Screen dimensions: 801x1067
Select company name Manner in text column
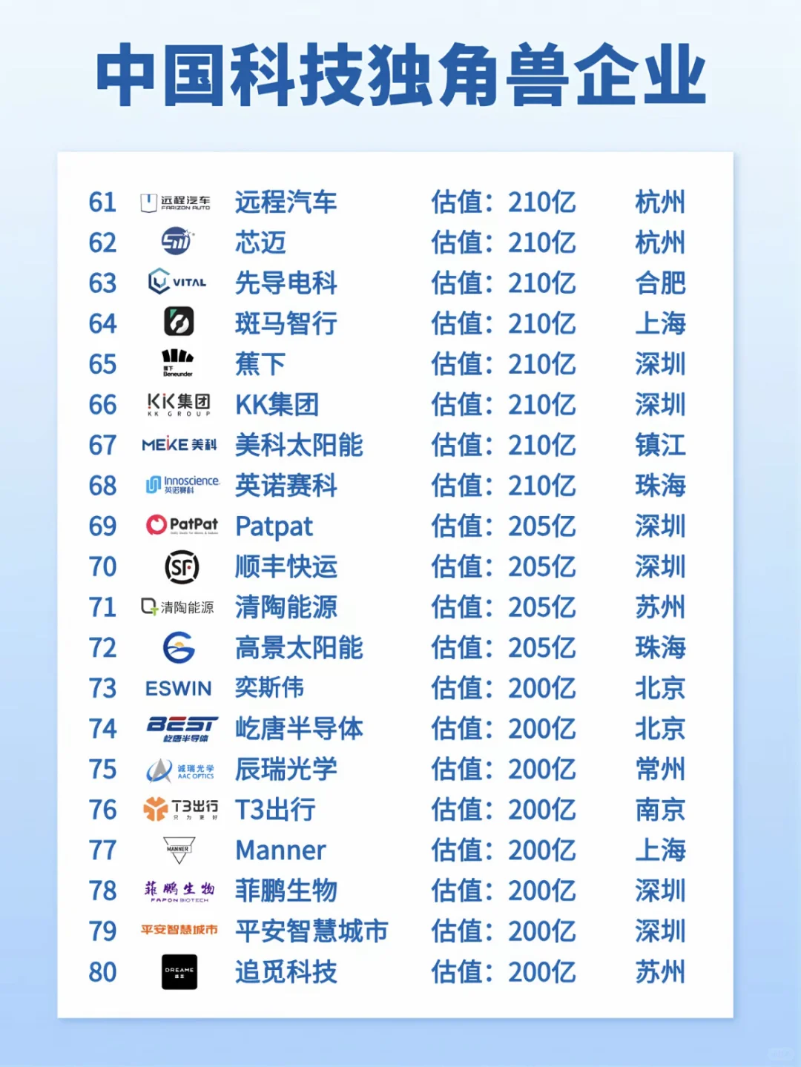(x=280, y=850)
